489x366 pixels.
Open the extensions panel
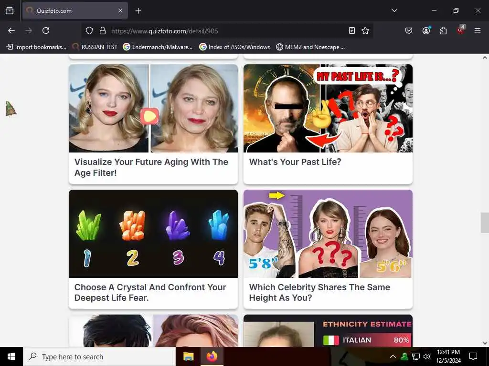point(443,30)
